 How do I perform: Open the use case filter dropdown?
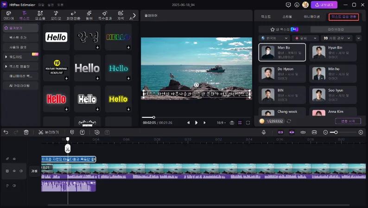pos(337,38)
